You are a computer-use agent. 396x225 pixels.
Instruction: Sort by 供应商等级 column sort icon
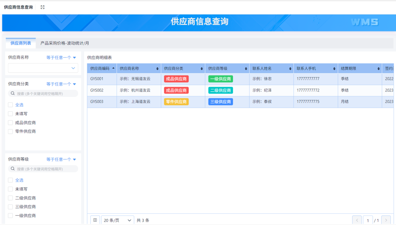coord(246,69)
